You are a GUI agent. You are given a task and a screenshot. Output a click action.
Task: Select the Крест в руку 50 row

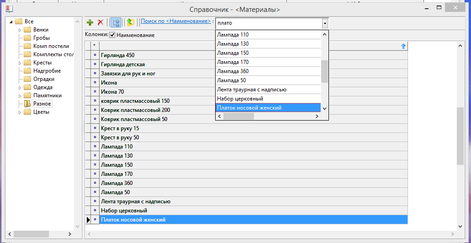[253, 137]
